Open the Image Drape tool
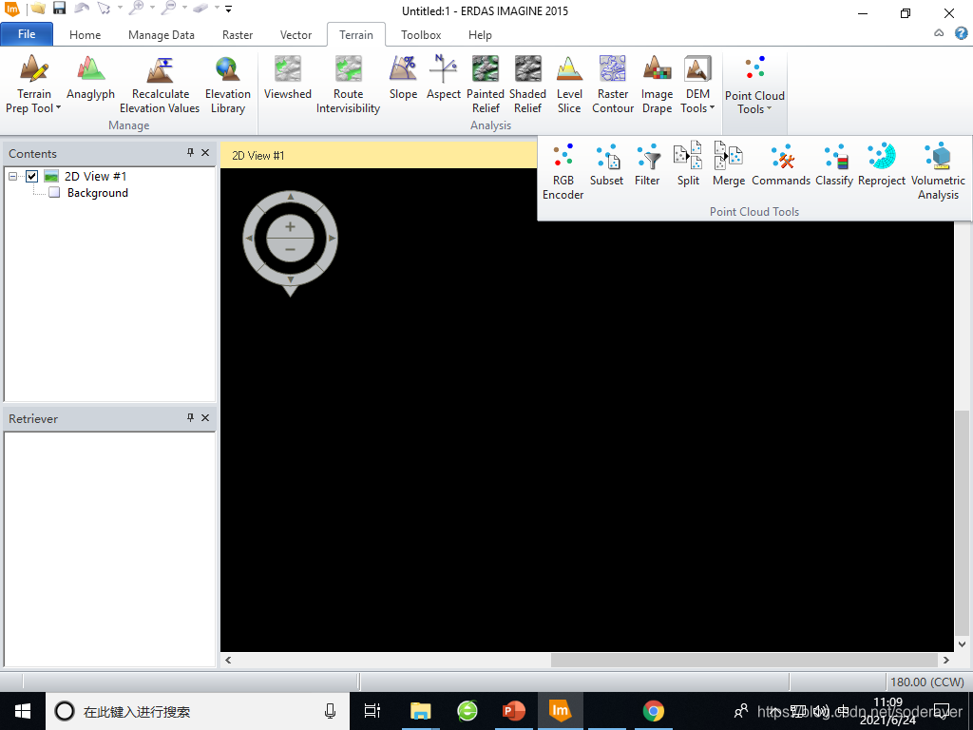973x730 pixels. (x=657, y=85)
